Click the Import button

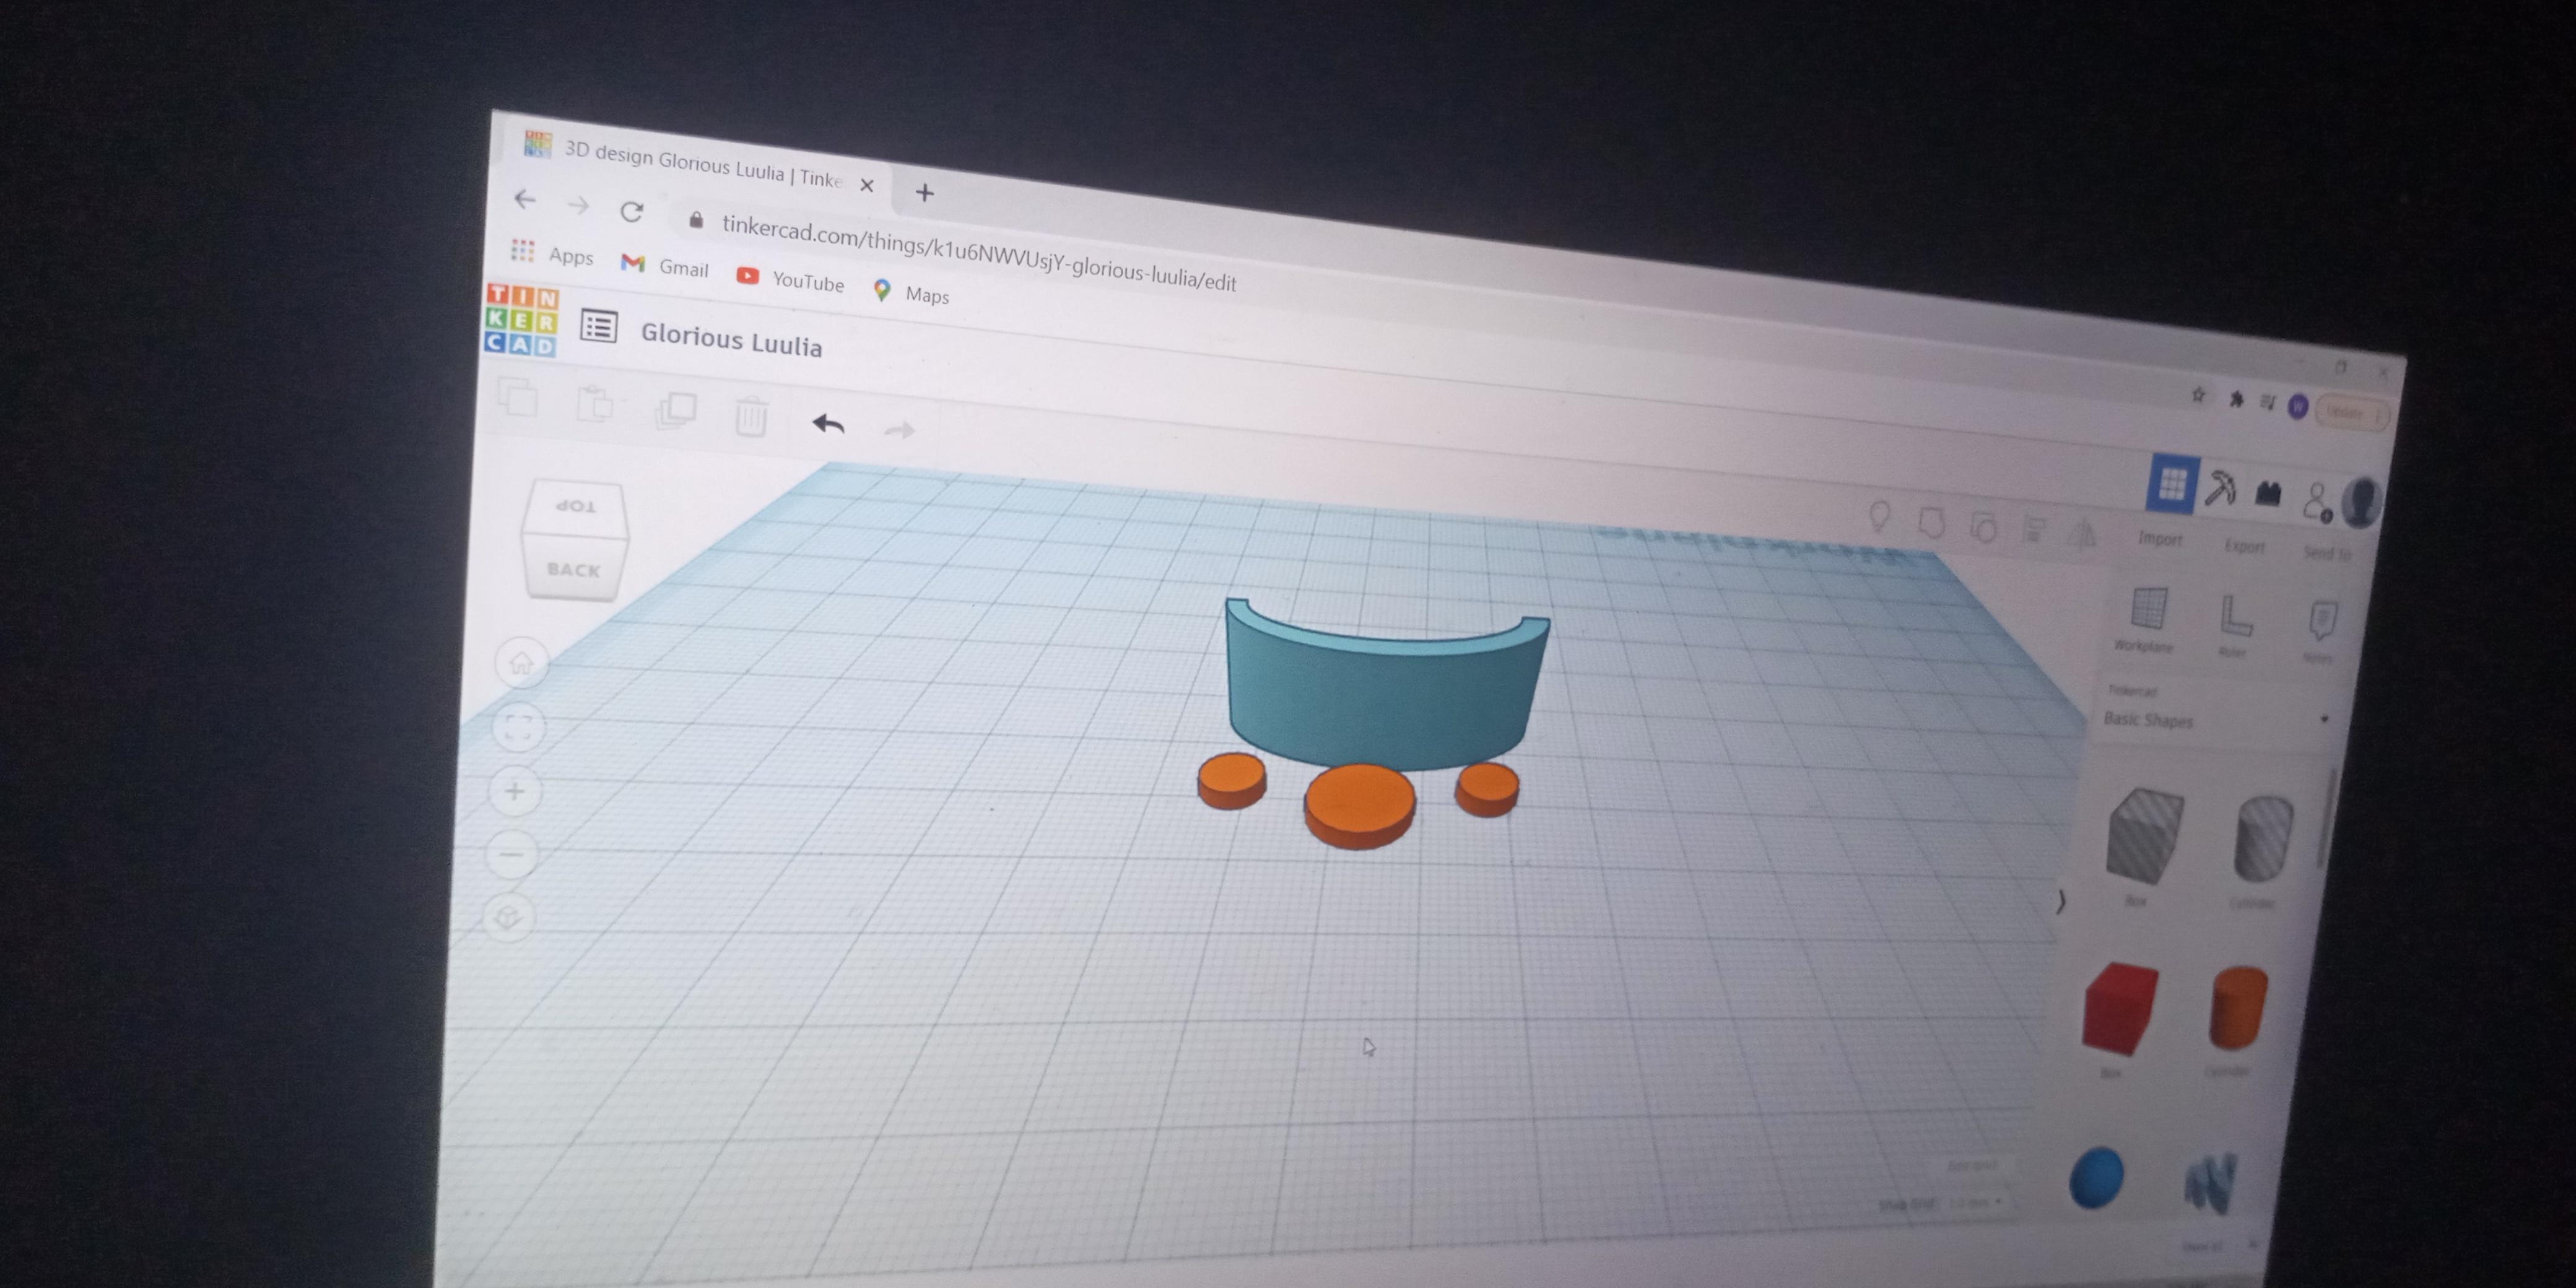point(2160,538)
